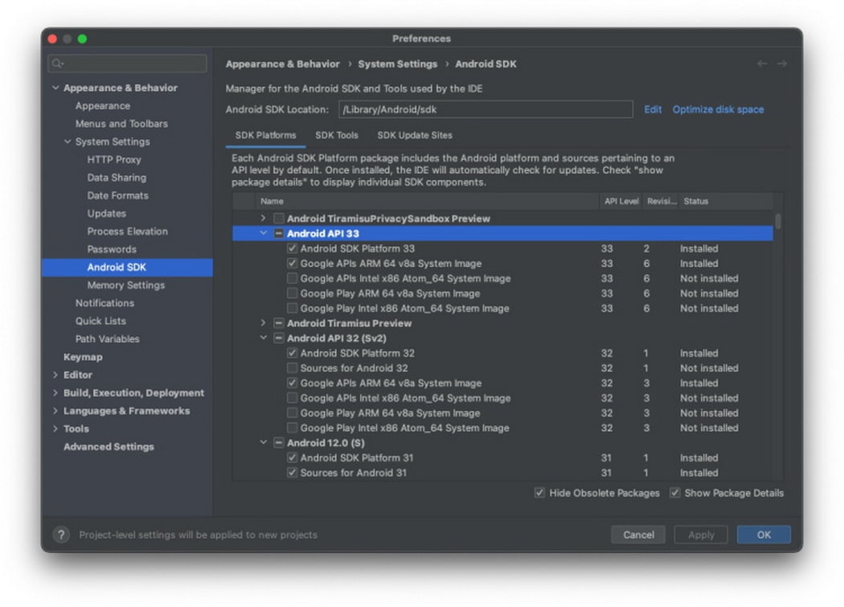Viewport: 844px width, 607px height.
Task: Click the help question mark icon
Action: [61, 535]
